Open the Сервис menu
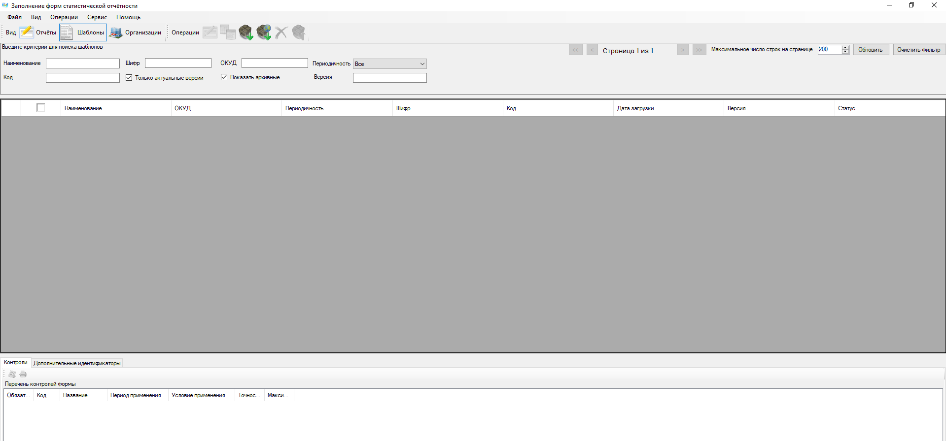 [97, 17]
